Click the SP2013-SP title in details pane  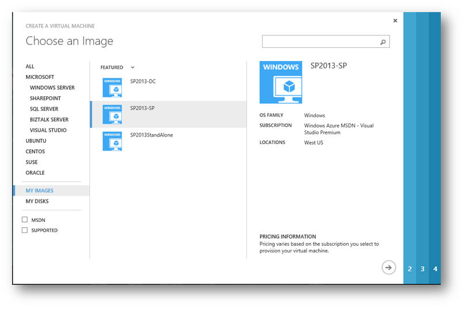(x=328, y=66)
